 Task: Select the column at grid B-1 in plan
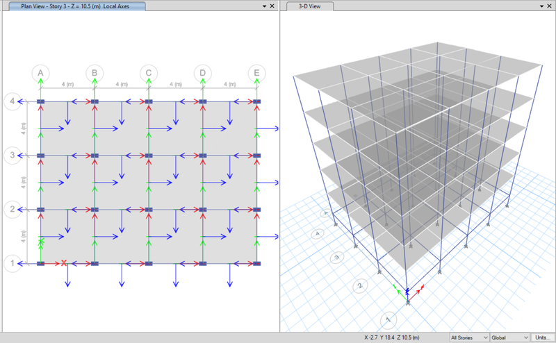[95, 264]
